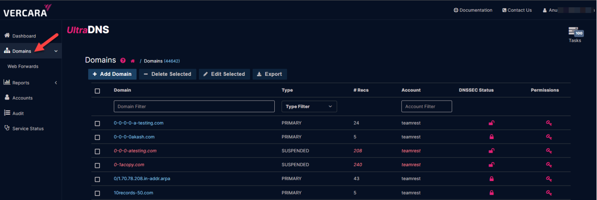Click the Domains breadcrumb count (44642)
The width and height of the screenshot is (597, 200).
172,61
